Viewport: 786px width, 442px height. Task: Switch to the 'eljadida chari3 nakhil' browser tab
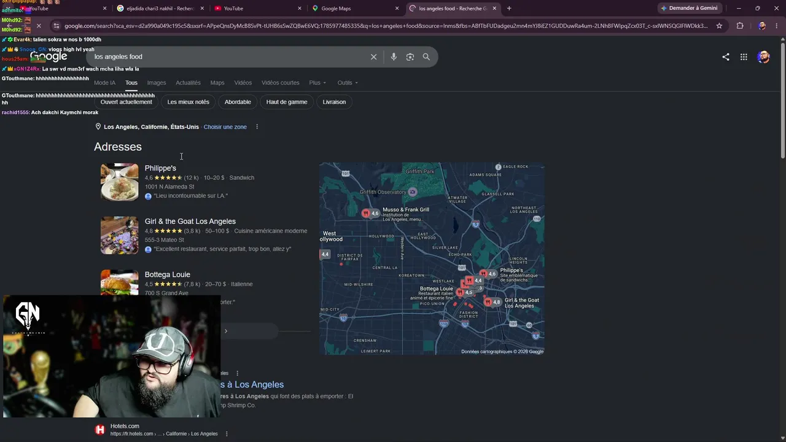point(159,9)
